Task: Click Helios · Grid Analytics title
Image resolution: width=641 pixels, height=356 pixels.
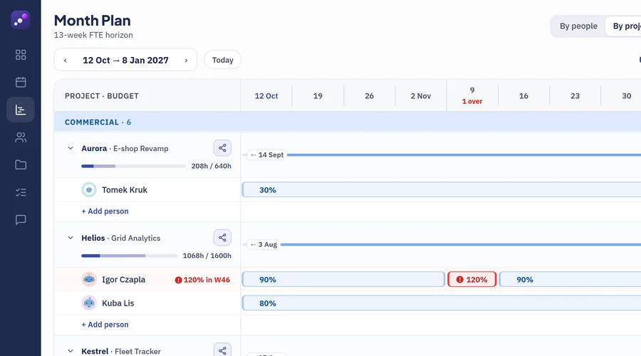Action: pyautogui.click(x=120, y=238)
